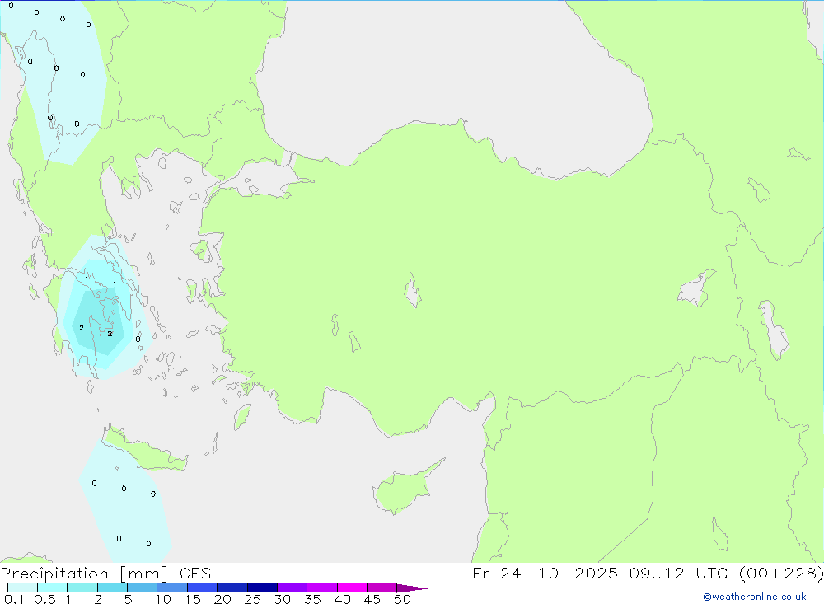Click the legend value '50'

pos(402,599)
